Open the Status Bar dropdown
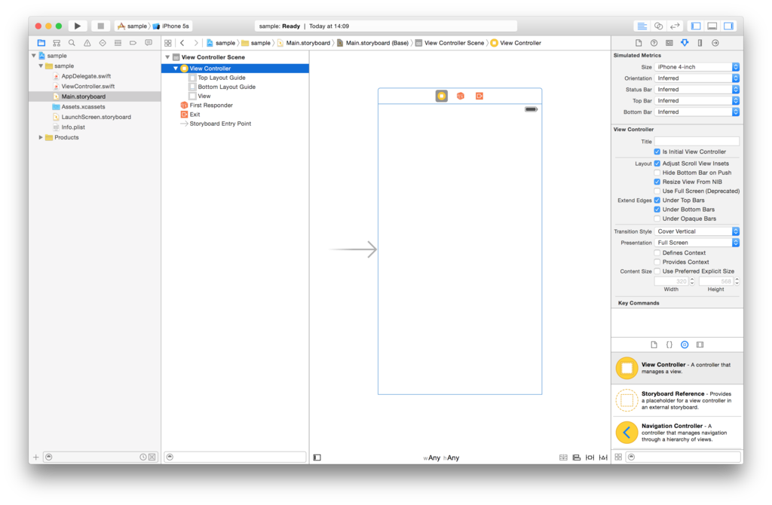The image size is (772, 505). (x=697, y=90)
